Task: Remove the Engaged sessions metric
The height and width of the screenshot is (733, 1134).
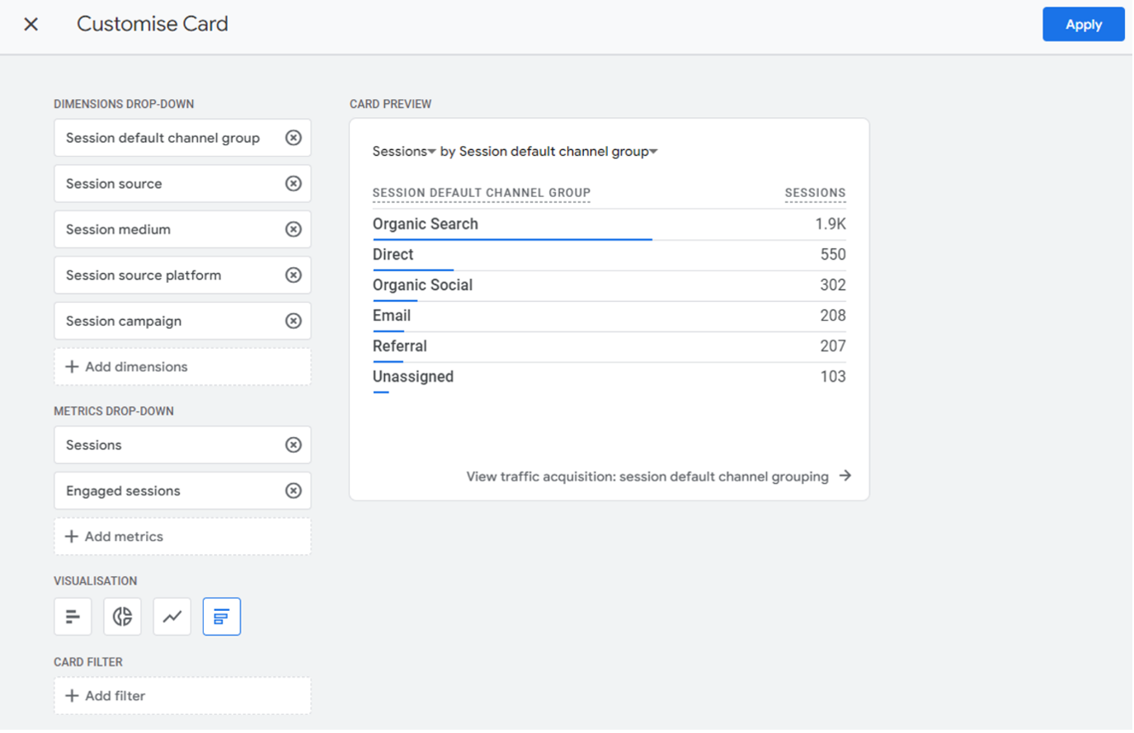Action: tap(294, 491)
